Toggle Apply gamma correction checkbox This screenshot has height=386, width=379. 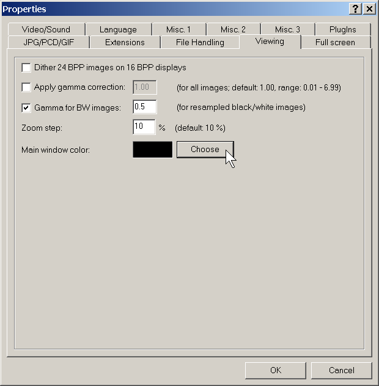[x=26, y=87]
